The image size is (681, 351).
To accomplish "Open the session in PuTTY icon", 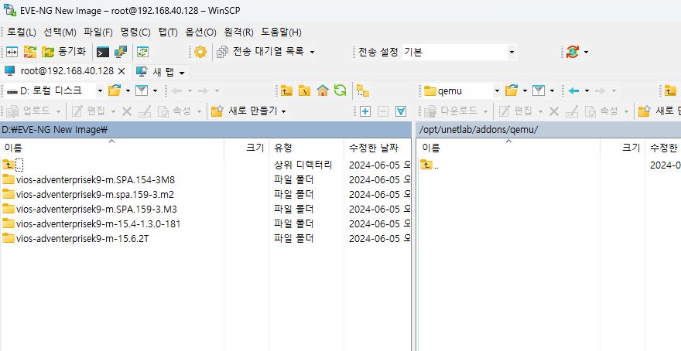I will [x=120, y=52].
